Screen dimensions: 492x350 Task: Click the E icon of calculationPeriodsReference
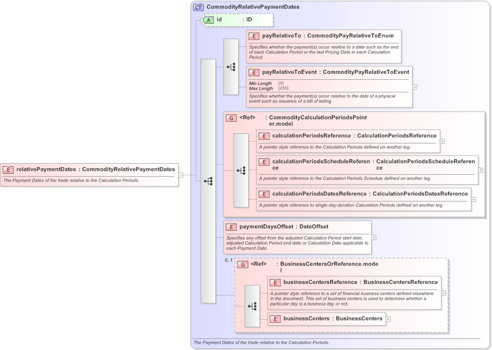(264, 136)
